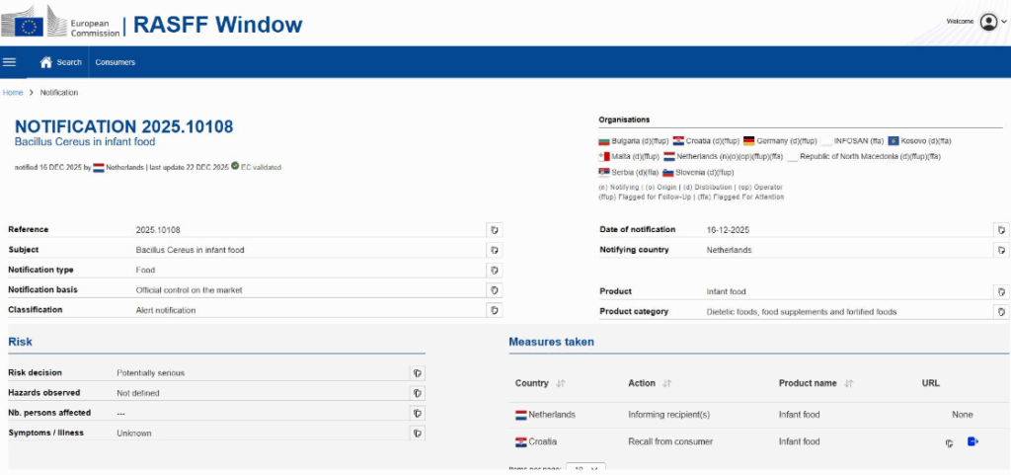Copy the Subject field value
Viewport: 1011px width, 475px height.
[x=494, y=250]
